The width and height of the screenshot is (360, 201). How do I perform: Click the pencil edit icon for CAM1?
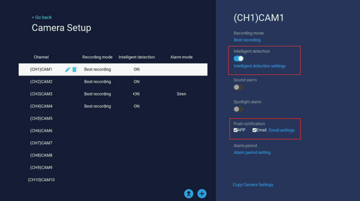pos(68,69)
